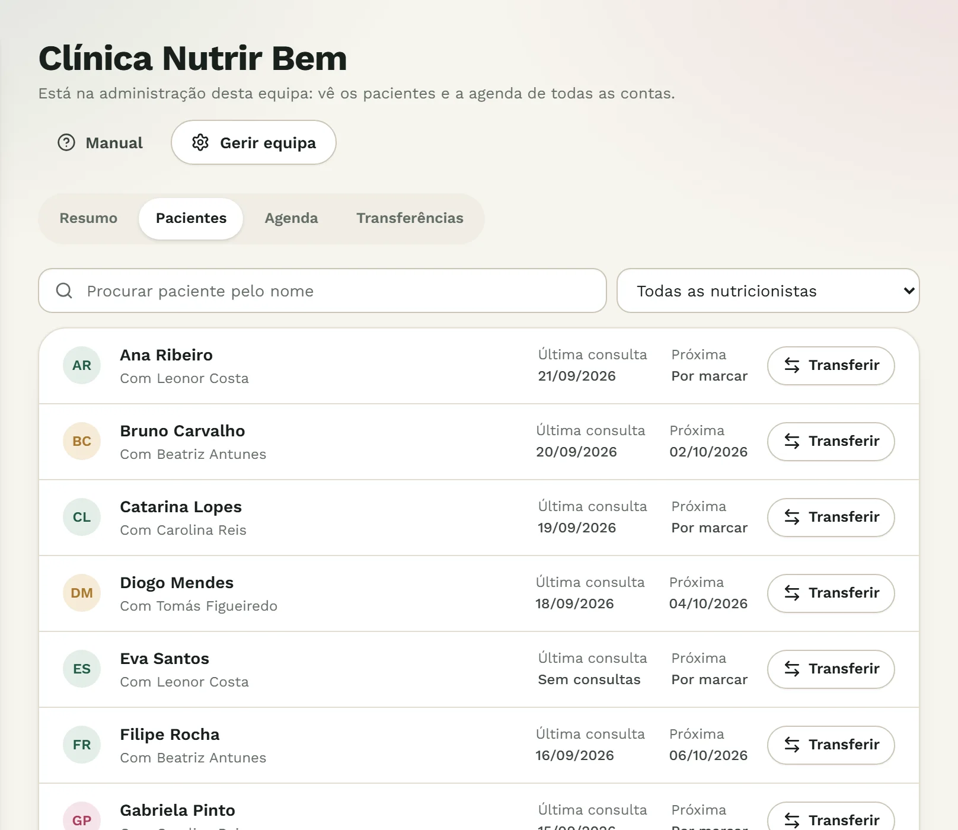Viewport: 958px width, 830px height.
Task: Open the Agenda tab
Action: pos(291,218)
